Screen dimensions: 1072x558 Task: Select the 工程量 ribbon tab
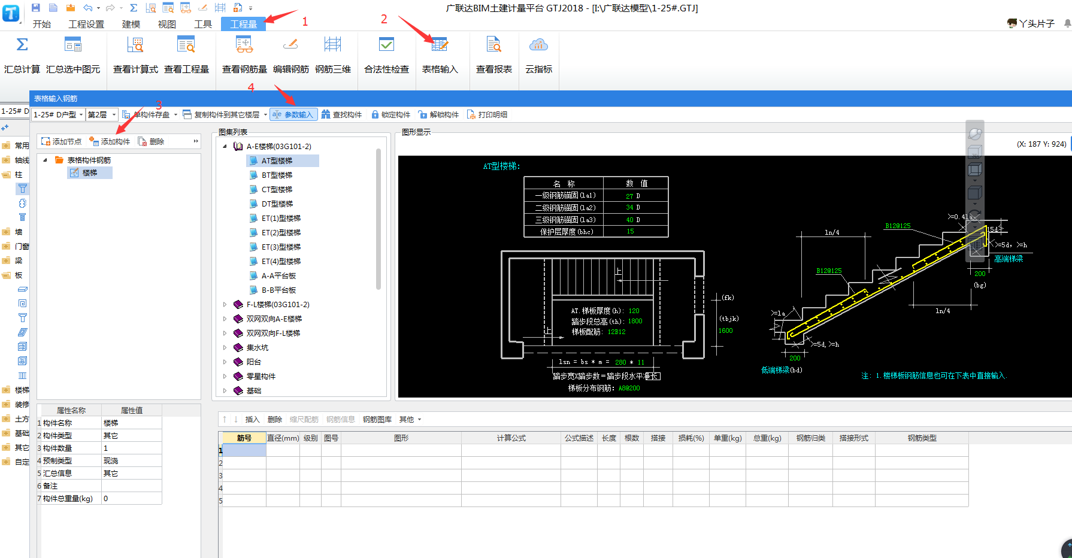click(244, 24)
